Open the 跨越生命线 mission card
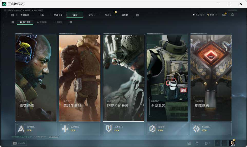Viewport: 247px width, 147px height. click(80, 78)
